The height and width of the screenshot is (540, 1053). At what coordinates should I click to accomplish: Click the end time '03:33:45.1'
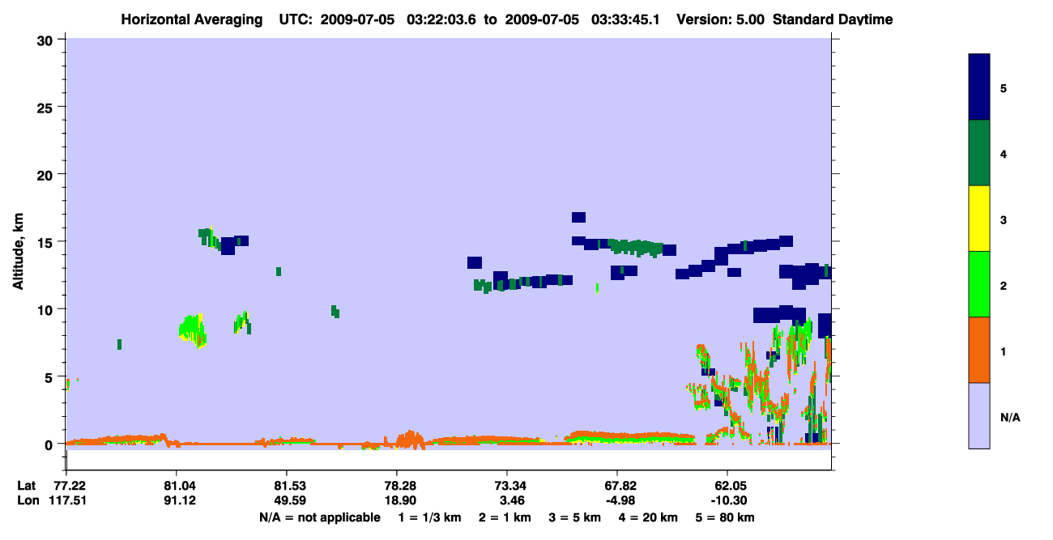tap(625, 19)
